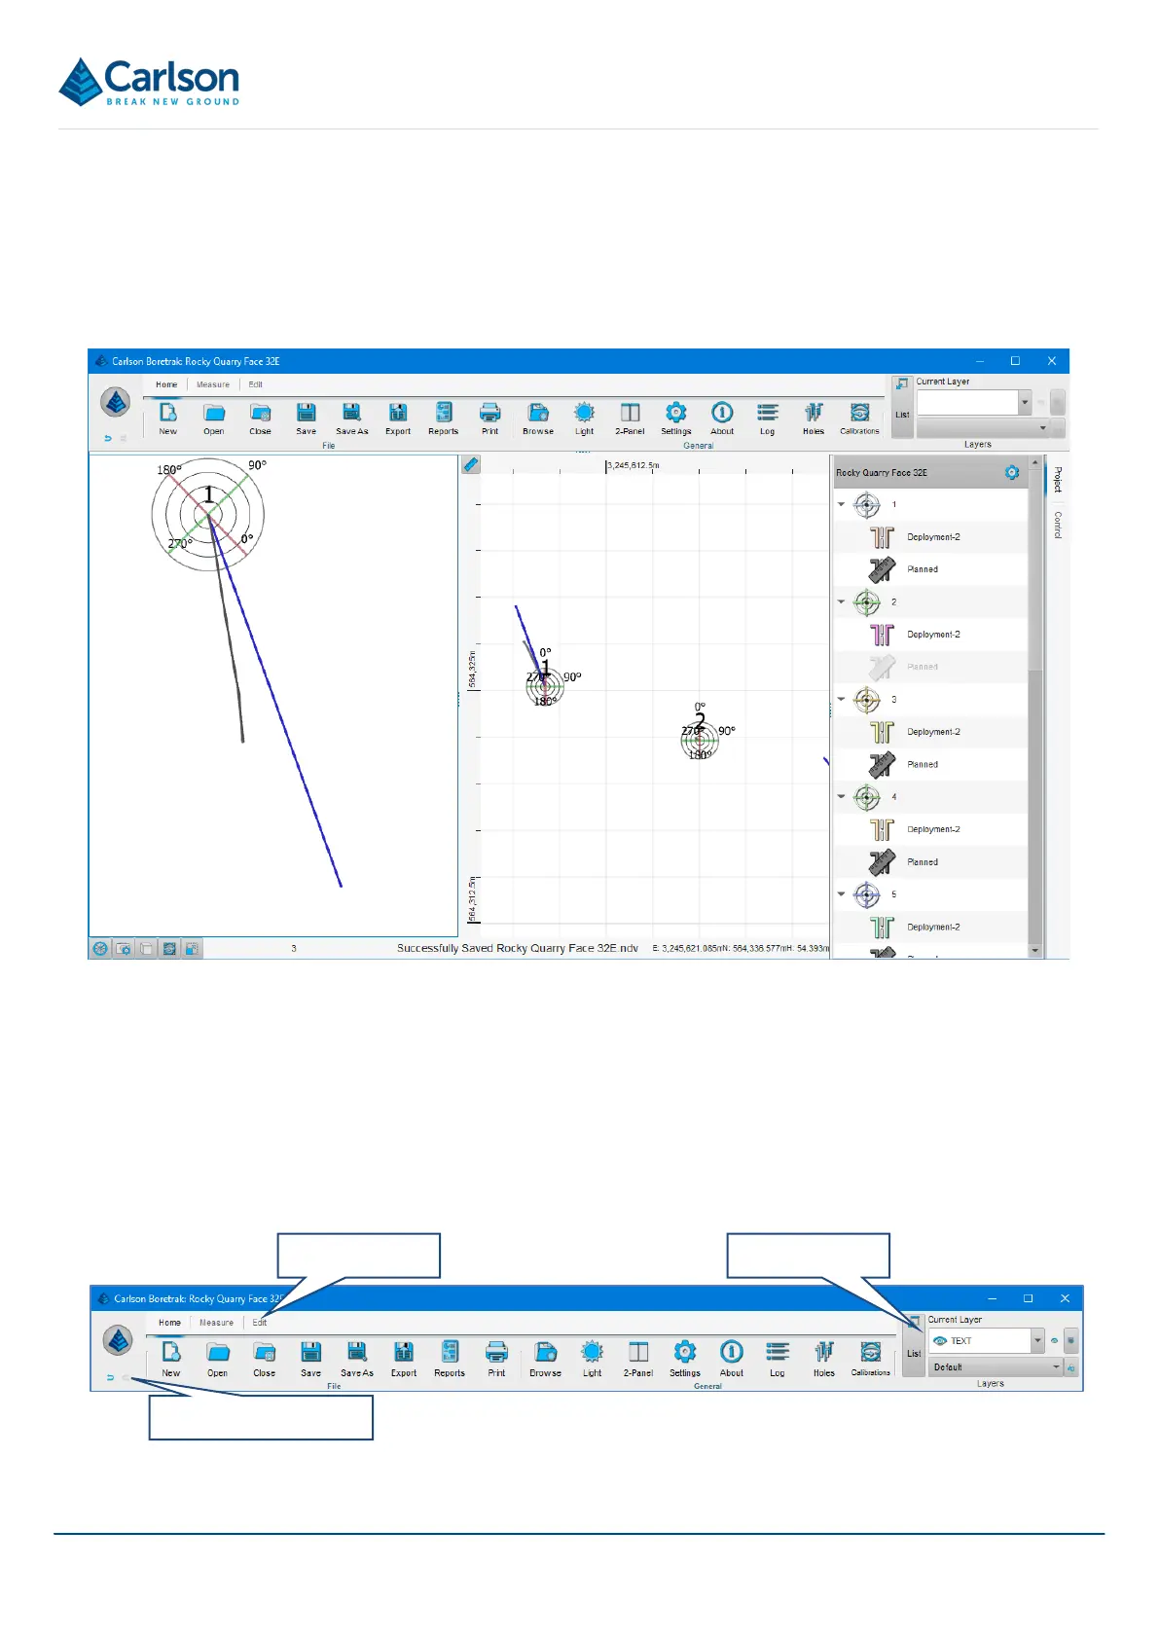Screen dimensions: 1159x1639
Task: Collapse hole 3 tree node
Action: click(x=842, y=699)
